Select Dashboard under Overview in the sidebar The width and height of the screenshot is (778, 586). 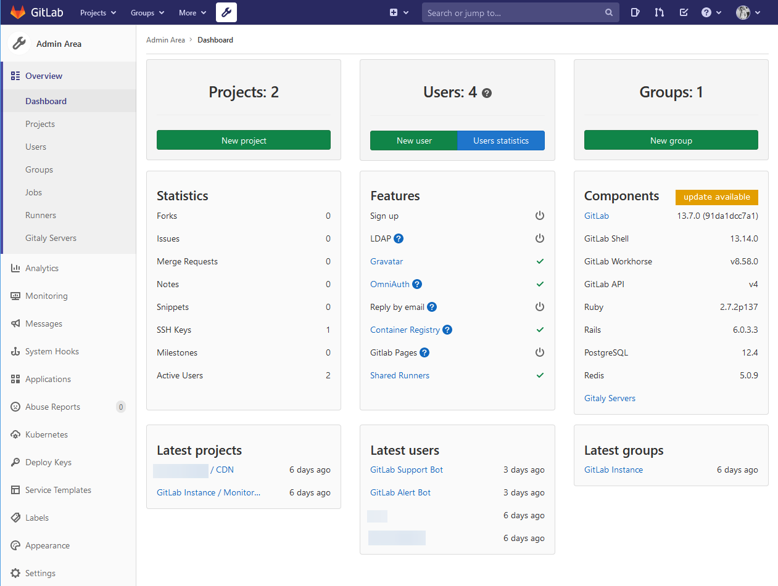(x=46, y=101)
